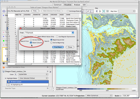Click the table vertical scrollbar thumb
Image resolution: width=140 pixels, height=99 pixels.
point(80,19)
